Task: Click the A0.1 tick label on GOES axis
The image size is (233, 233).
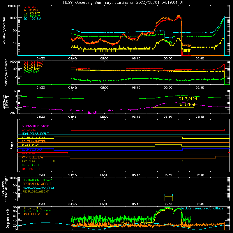Action: (13, 113)
